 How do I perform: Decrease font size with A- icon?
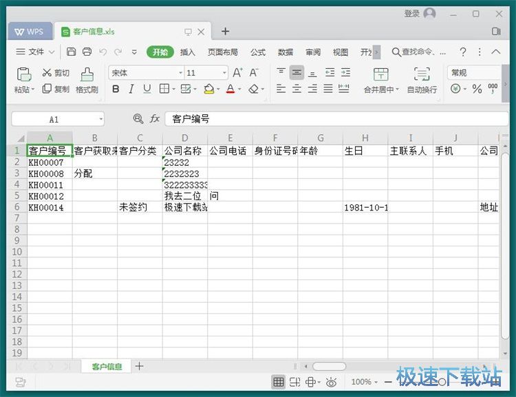253,72
